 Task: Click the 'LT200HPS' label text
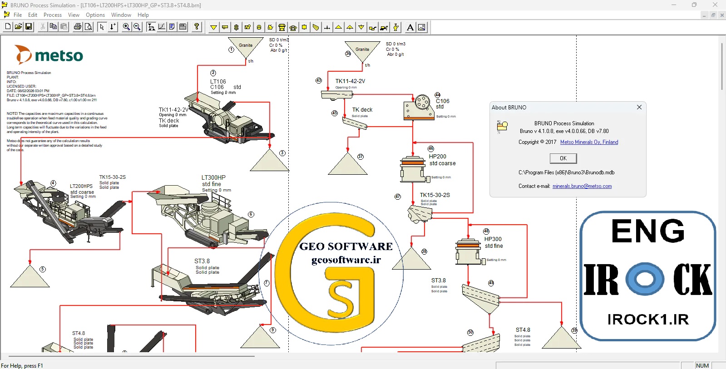[x=81, y=186]
